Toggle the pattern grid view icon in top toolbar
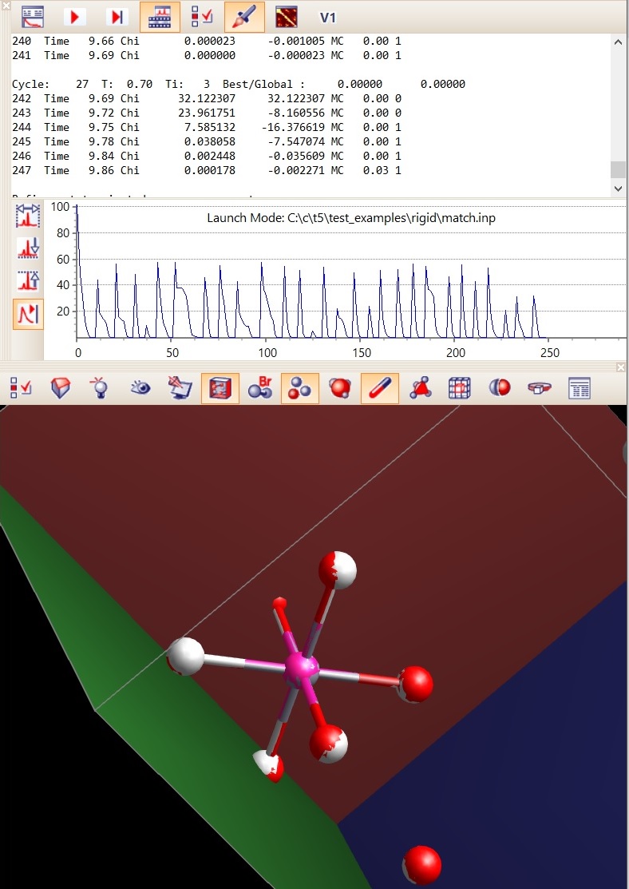Image resolution: width=629 pixels, height=889 pixels. (160, 17)
